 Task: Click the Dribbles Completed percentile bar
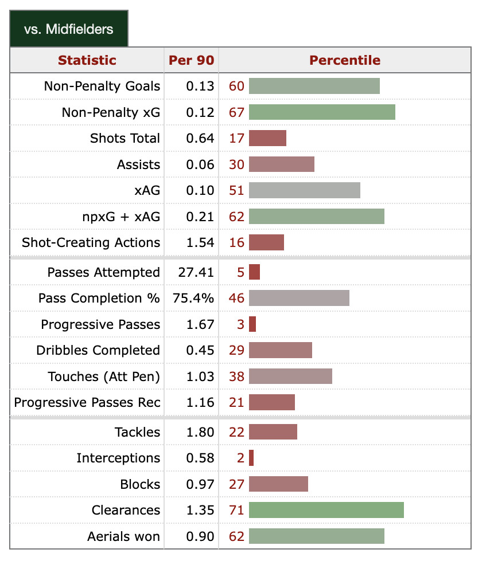281,351
